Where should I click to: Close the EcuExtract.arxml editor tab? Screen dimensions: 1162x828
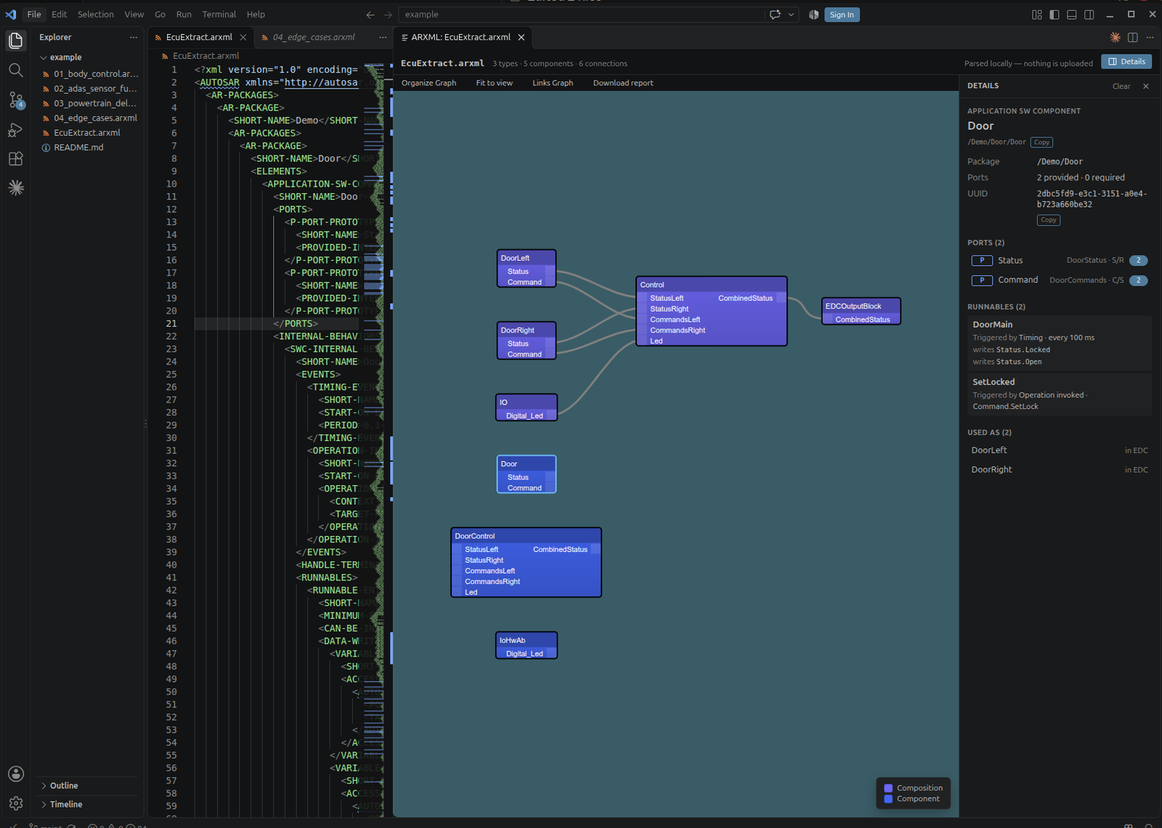[243, 37]
